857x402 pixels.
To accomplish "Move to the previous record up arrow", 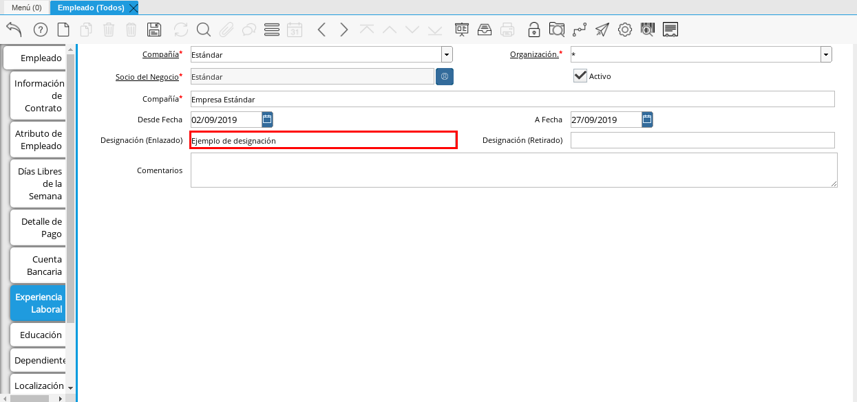I will tap(390, 30).
